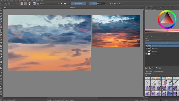This screenshot has height=101, width=179.
Task: Select the Freehand Brush tool
Action: [x=1, y=19]
